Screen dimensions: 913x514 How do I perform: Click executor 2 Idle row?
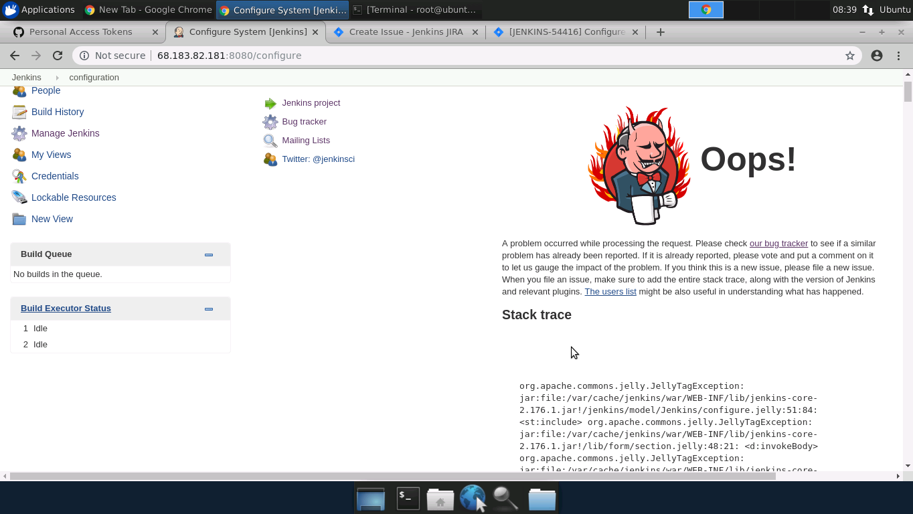pyautogui.click(x=120, y=345)
